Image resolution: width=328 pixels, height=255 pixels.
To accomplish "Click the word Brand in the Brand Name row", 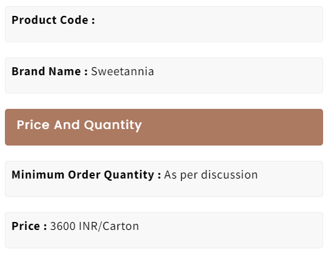I will click(x=28, y=72).
